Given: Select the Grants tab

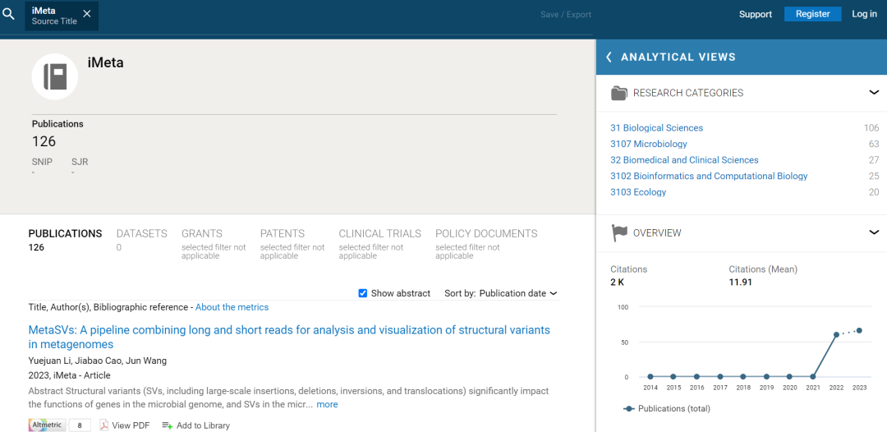Looking at the screenshot, I should click(214, 244).
